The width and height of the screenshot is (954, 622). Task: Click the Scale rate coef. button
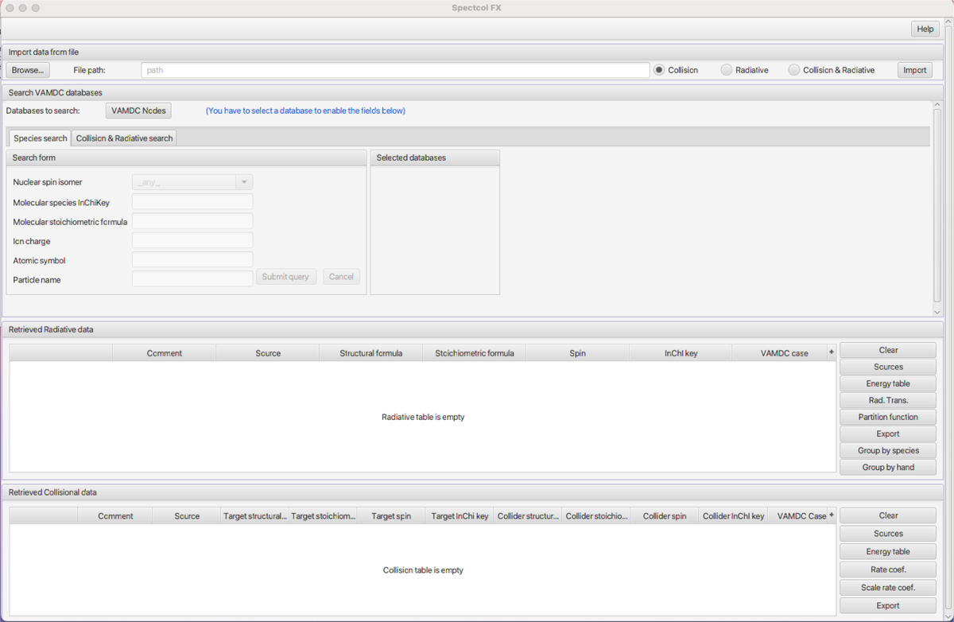(x=888, y=588)
